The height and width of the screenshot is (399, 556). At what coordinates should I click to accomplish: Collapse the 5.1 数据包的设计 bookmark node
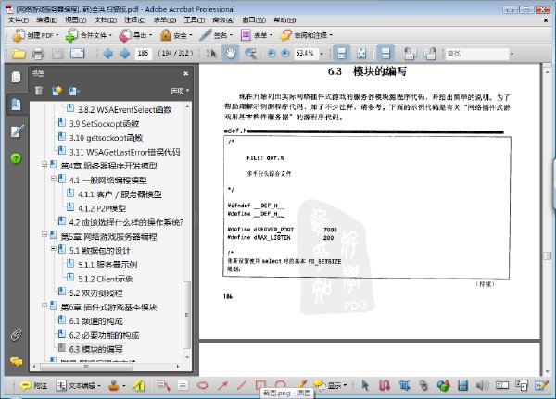[53, 249]
